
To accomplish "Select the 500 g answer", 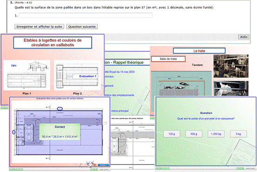I will pyautogui.click(x=194, y=134).
